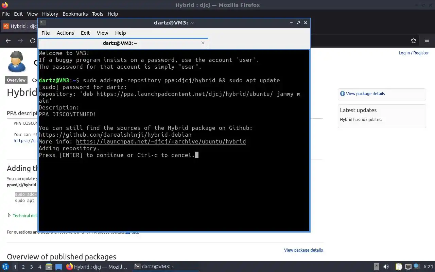Open Firefox History menu

click(50, 14)
